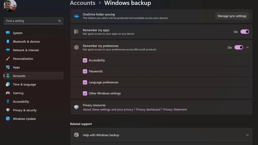Viewport: 258px width, 145px height.
Task: Click the OneDrive folder syncing title
Action: coord(99,14)
